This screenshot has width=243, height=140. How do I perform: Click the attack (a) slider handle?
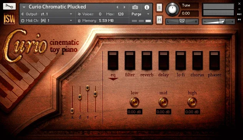[72, 110]
